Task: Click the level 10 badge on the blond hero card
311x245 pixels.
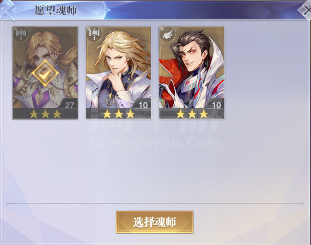Action: [143, 105]
